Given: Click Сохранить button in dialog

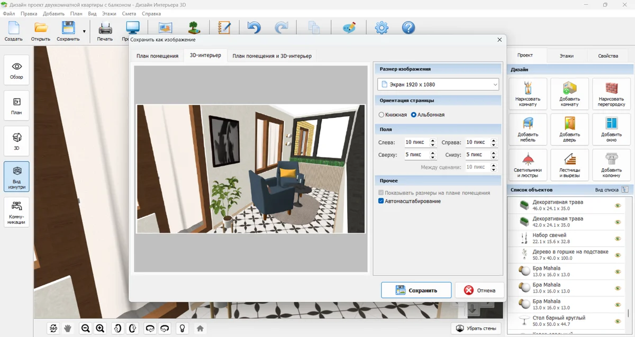Looking at the screenshot, I should pos(416,290).
